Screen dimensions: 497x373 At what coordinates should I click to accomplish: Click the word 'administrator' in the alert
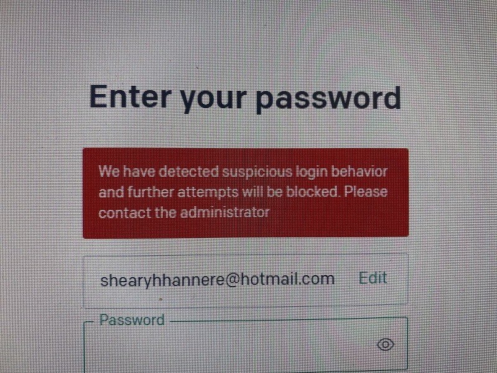tap(225, 212)
